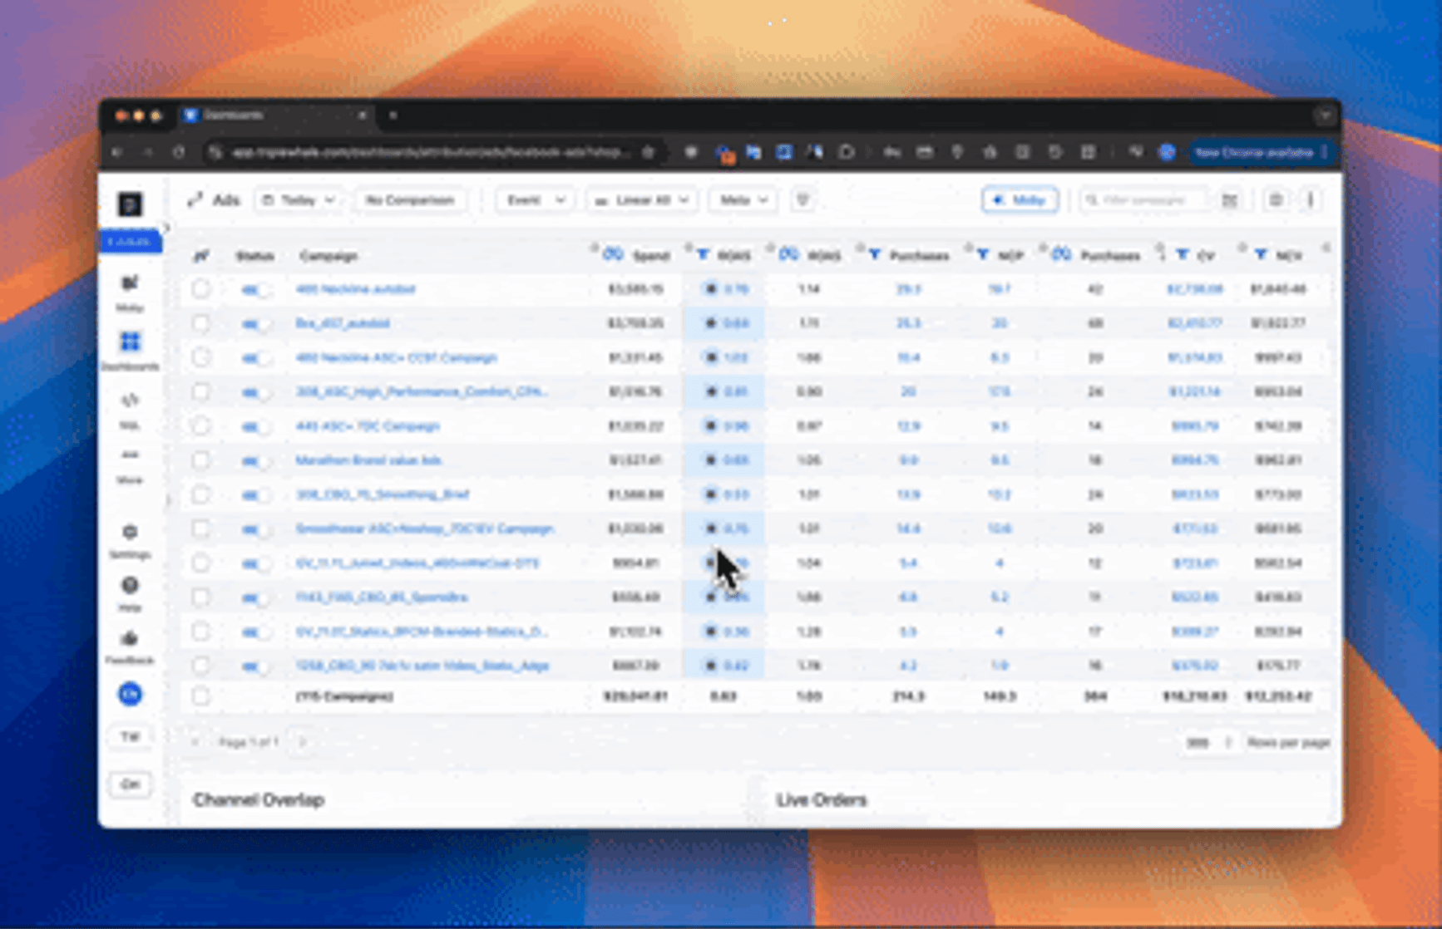Open the vertical three-dot dashboard menu
1442x929 pixels.
pos(1310,199)
